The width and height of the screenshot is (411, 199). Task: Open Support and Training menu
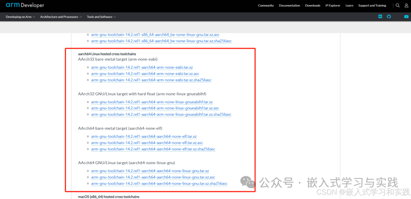(372, 5)
